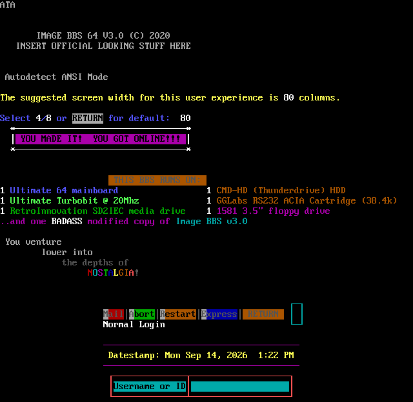Image resolution: width=413 pixels, height=402 pixels.
Task: Click the multicolored 'NOSTALGIA!' word
Action: [114, 273]
